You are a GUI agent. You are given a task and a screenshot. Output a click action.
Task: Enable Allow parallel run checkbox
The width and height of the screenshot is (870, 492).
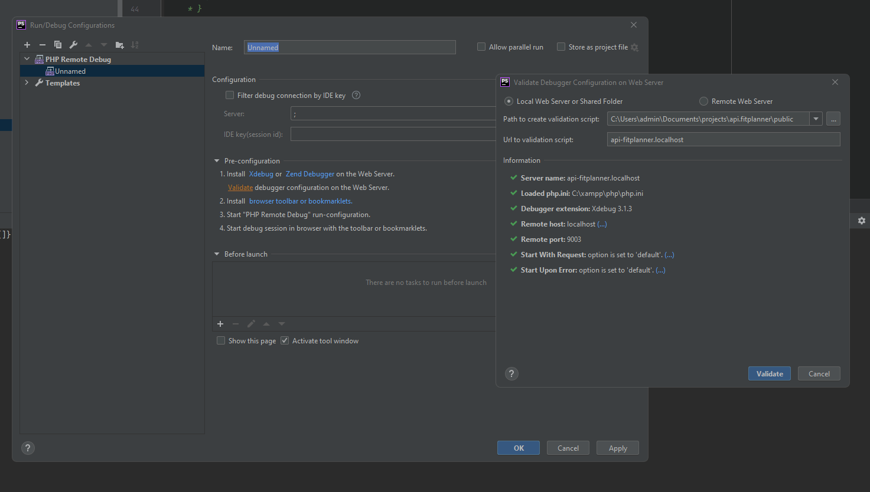481,47
